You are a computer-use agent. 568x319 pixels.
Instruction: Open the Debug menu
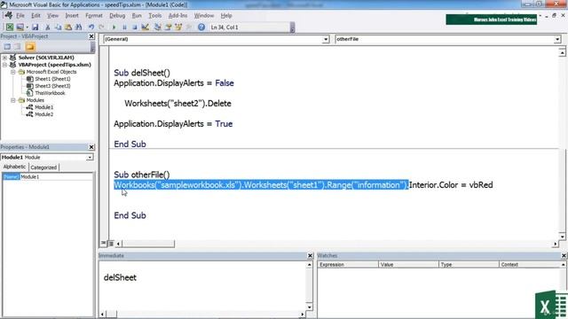click(x=117, y=16)
